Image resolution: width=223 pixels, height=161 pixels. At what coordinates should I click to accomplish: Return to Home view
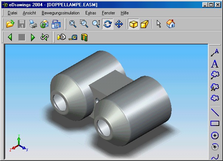(171, 24)
